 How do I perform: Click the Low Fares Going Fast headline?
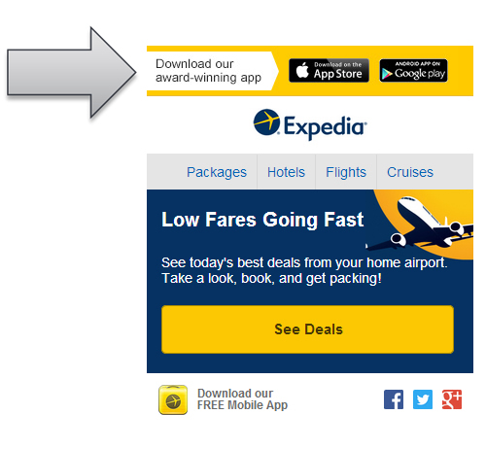[x=262, y=220]
